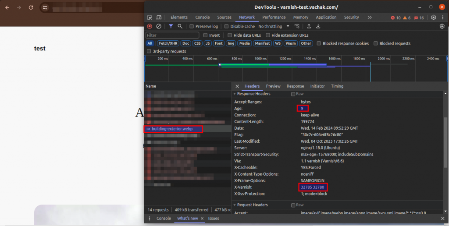
Task: Stop recording network log
Action: point(150,26)
